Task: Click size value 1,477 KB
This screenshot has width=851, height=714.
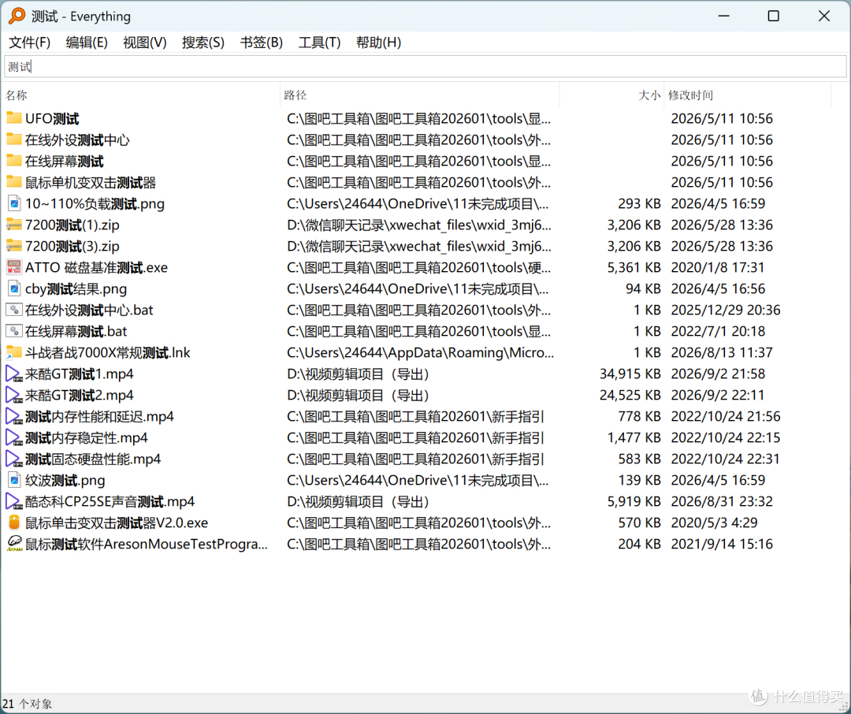Action: pos(634,437)
